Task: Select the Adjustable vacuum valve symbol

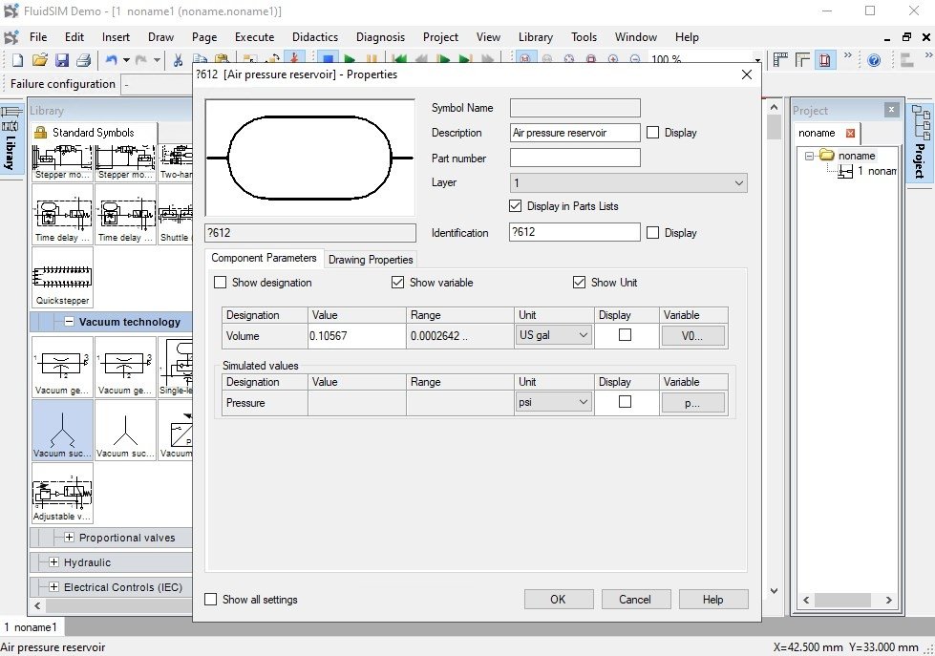Action: point(63,493)
